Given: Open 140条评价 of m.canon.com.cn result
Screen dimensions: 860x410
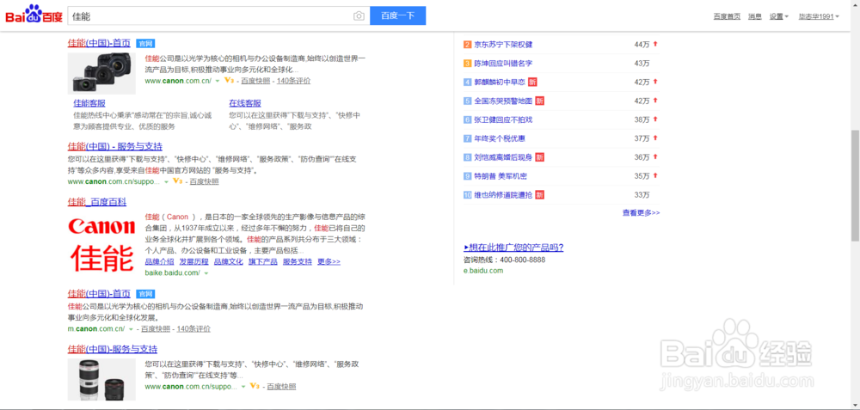Looking at the screenshot, I should pyautogui.click(x=193, y=329).
